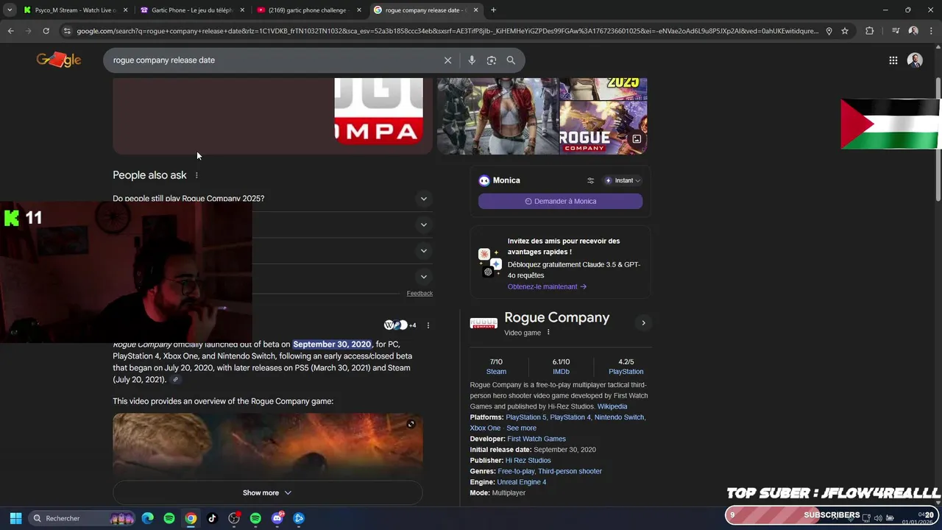Open TikTok from the taskbar
The width and height of the screenshot is (942, 530).
click(212, 518)
